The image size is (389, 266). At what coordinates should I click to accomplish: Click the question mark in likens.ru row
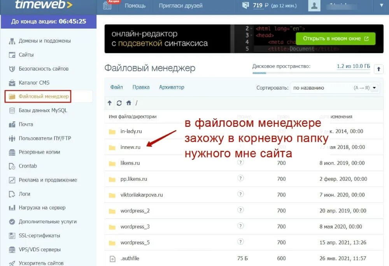tap(240, 162)
